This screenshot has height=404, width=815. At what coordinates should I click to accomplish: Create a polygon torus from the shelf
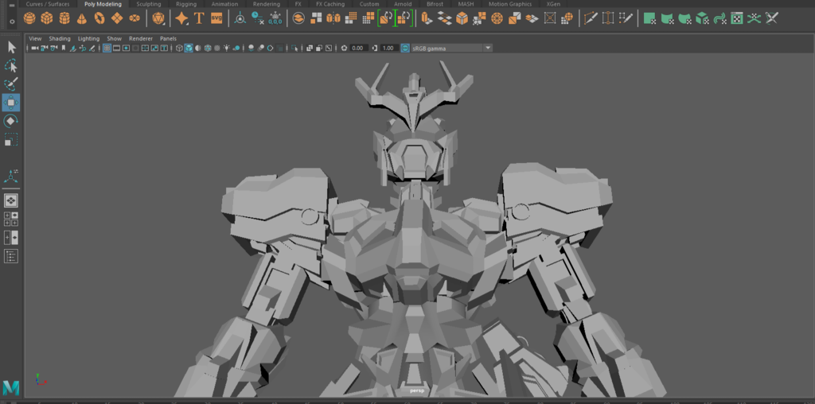coord(99,19)
